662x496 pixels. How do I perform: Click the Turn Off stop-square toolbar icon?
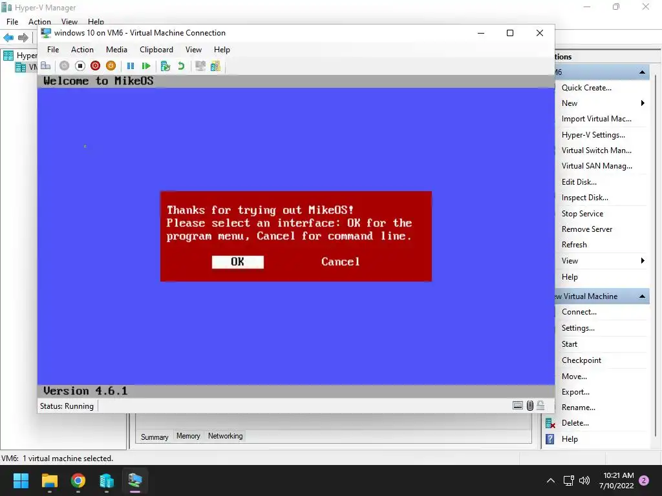80,66
